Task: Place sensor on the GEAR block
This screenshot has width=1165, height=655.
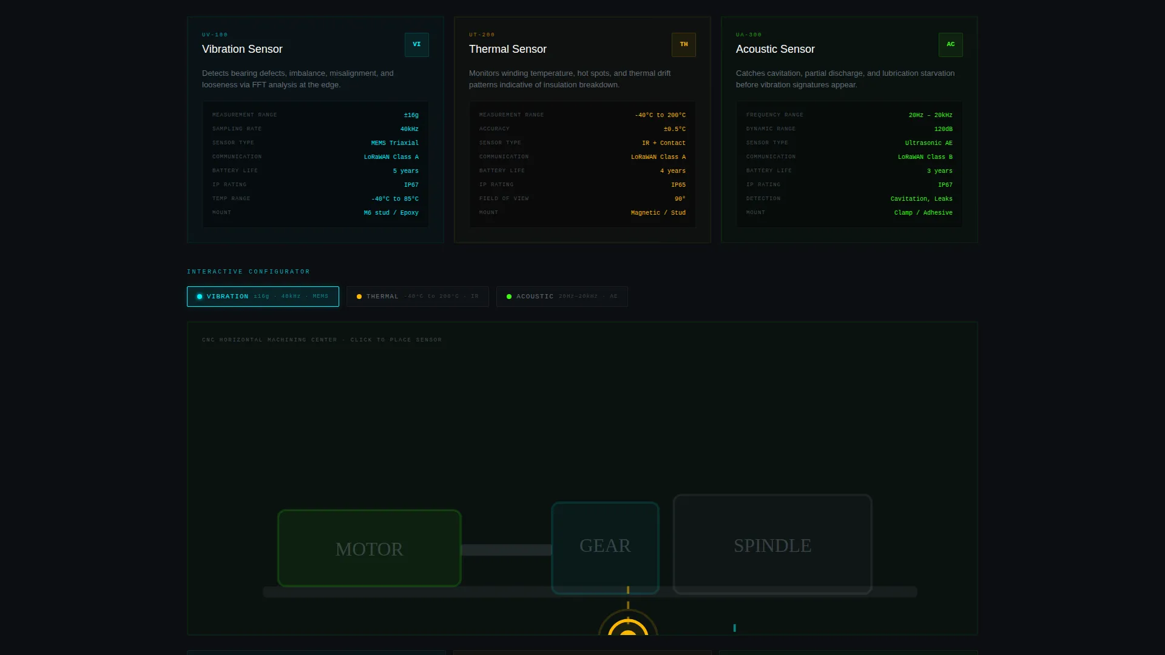Action: [605, 548]
